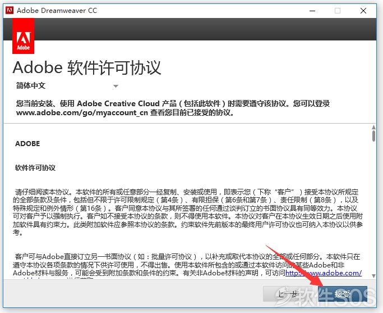Open the www.adobe.com hyperlink in the agreement
The image size is (383, 313).
(324, 273)
